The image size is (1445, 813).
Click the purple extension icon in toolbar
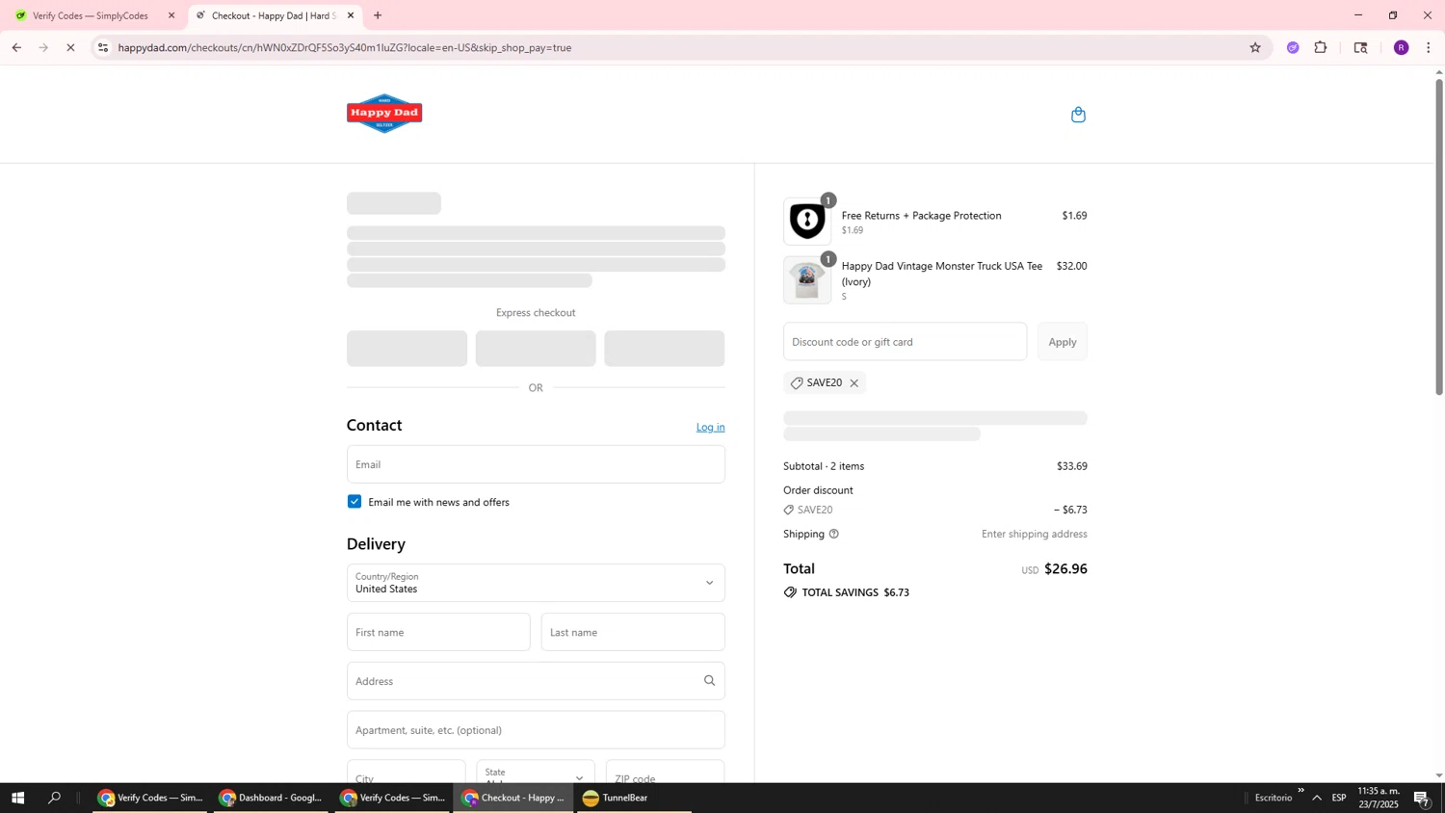pyautogui.click(x=1293, y=47)
